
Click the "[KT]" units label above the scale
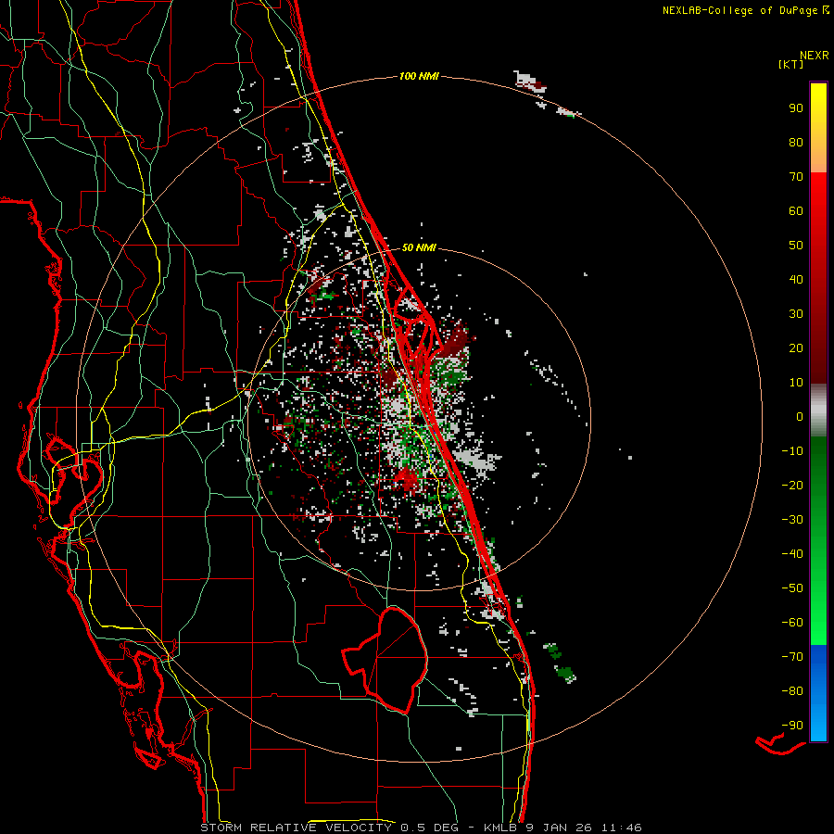791,64
